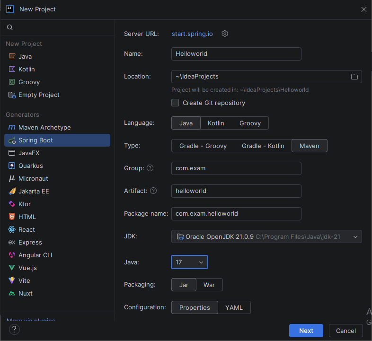
Task: Click the Cancel button
Action: click(345, 331)
